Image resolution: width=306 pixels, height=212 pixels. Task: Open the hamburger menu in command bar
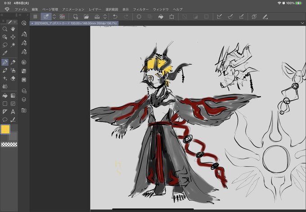point(35,17)
